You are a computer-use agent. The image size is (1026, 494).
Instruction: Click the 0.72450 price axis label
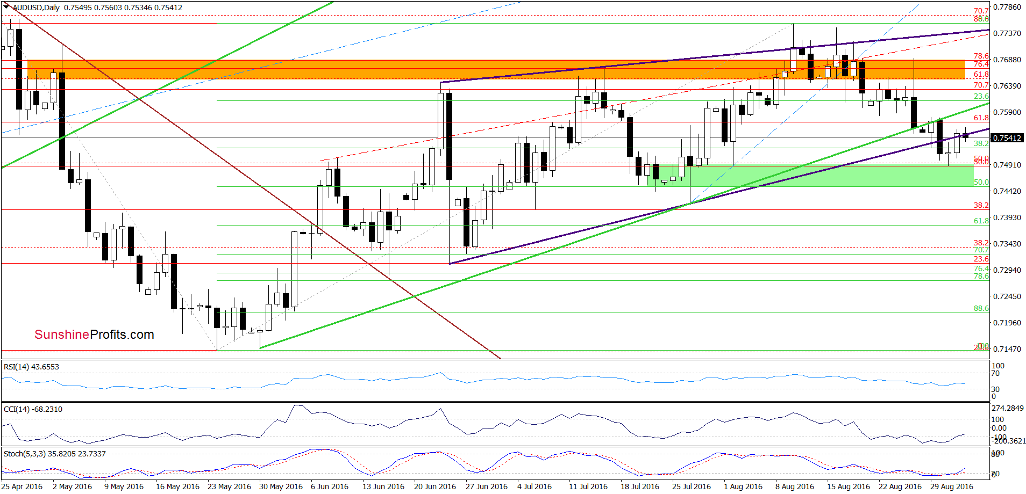(x=1007, y=296)
